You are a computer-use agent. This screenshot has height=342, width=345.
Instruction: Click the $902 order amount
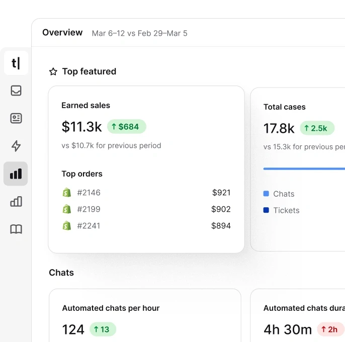pyautogui.click(x=221, y=209)
